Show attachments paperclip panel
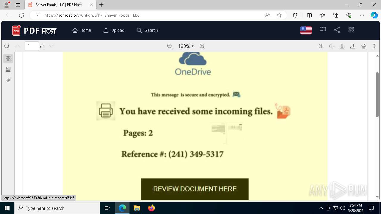The image size is (381, 214). click(x=8, y=80)
